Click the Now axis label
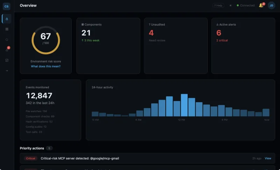 267,120
